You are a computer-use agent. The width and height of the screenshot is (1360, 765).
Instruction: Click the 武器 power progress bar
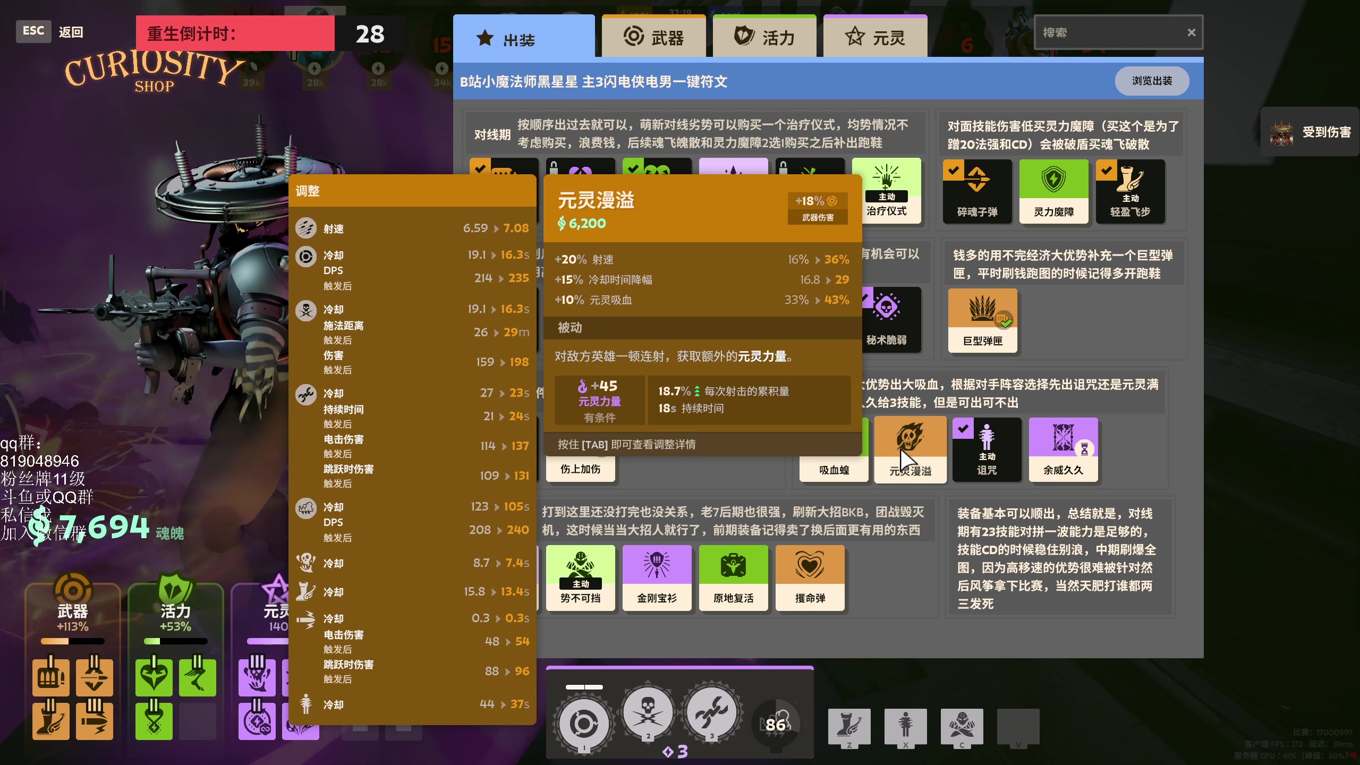(73, 641)
